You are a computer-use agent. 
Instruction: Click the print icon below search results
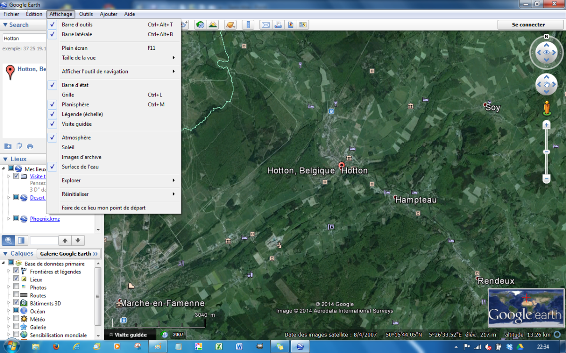tap(30, 146)
